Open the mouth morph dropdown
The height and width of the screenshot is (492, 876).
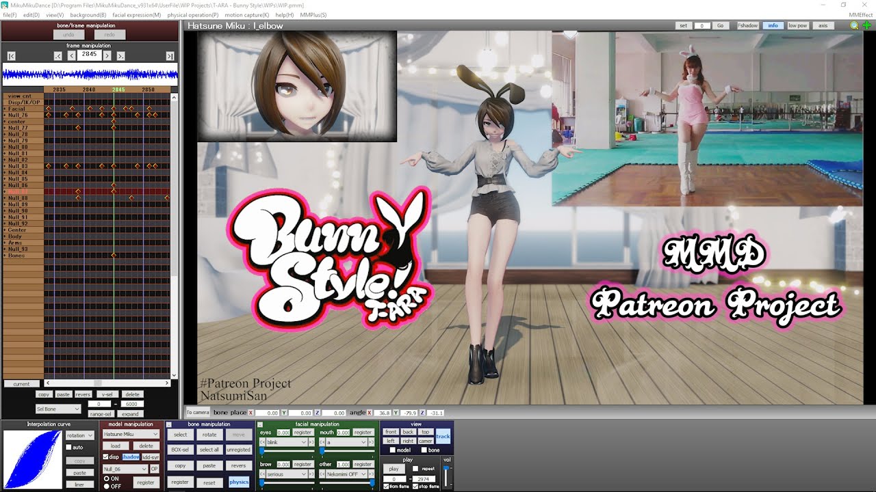click(x=347, y=442)
